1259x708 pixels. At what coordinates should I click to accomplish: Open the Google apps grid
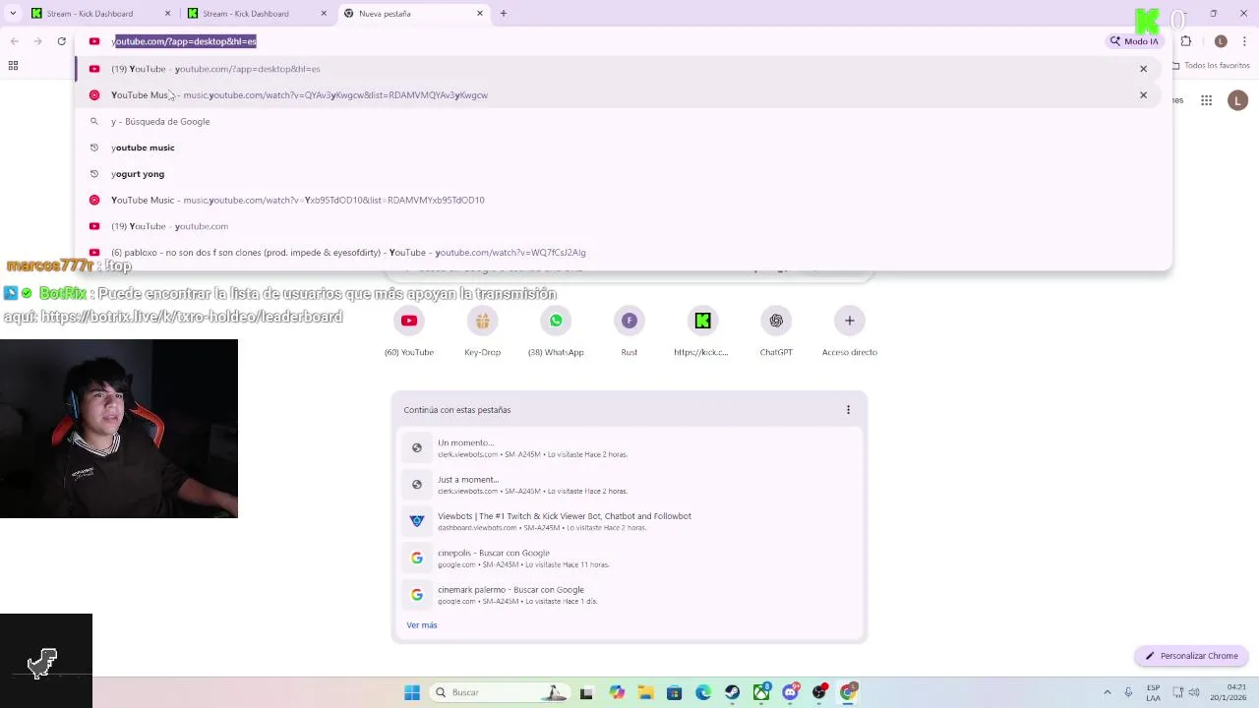(1206, 100)
